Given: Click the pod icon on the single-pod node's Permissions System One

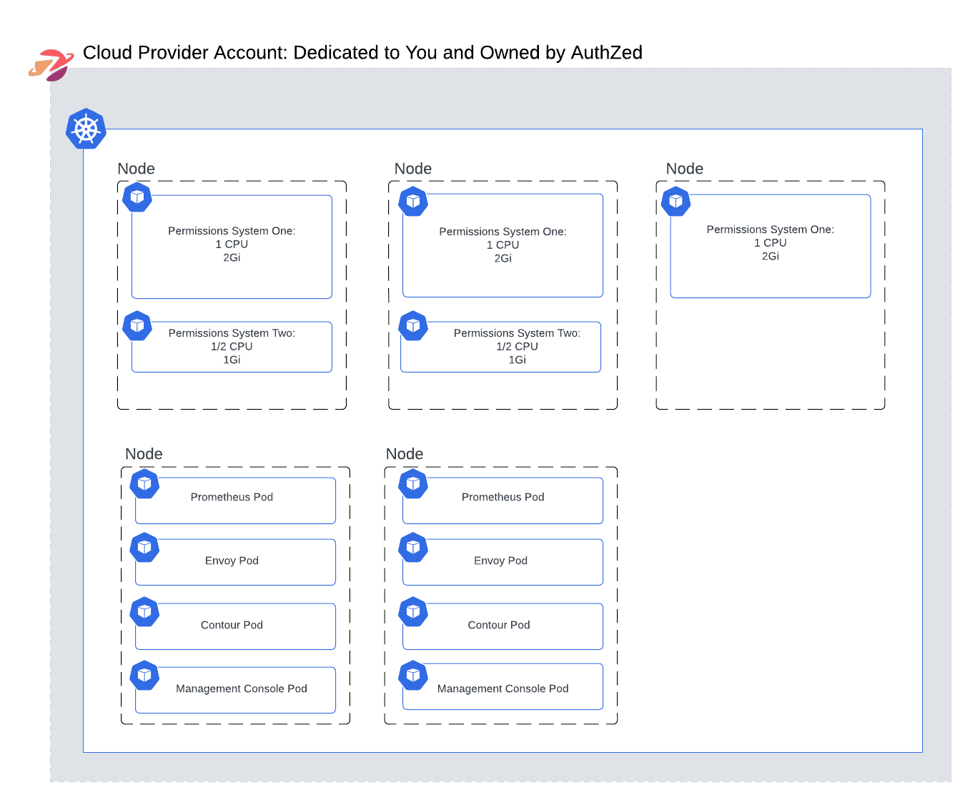Looking at the screenshot, I should click(x=675, y=202).
